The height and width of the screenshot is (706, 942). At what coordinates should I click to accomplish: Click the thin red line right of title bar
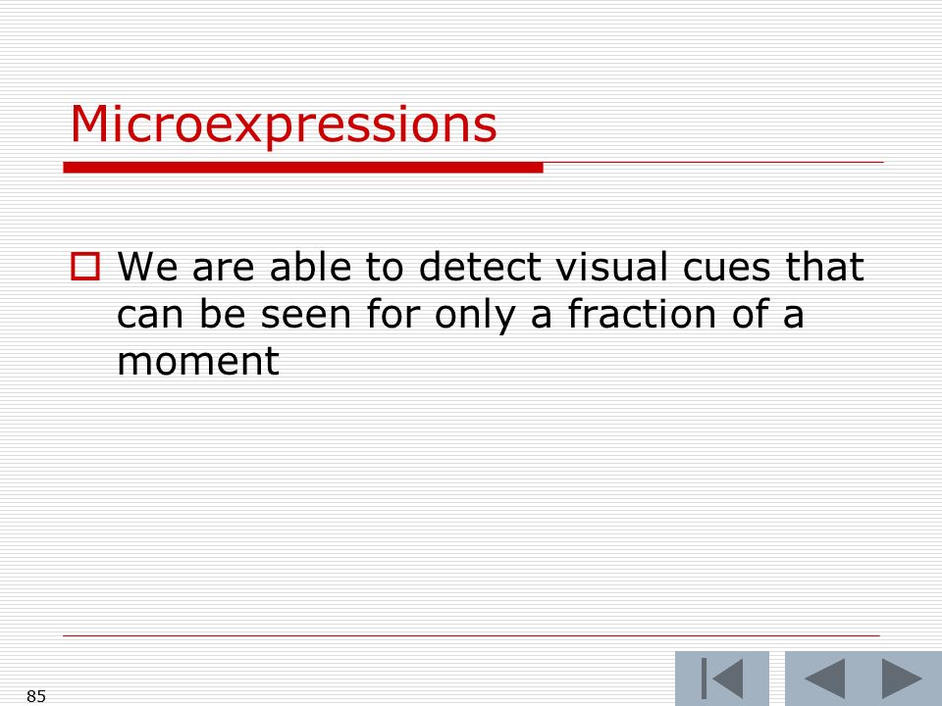pyautogui.click(x=713, y=162)
